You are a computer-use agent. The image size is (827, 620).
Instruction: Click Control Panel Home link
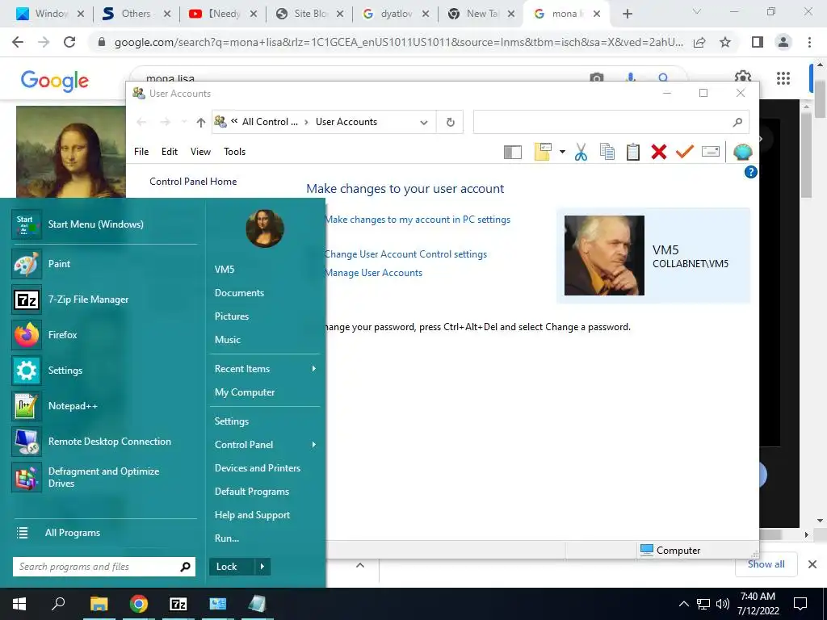(x=193, y=182)
